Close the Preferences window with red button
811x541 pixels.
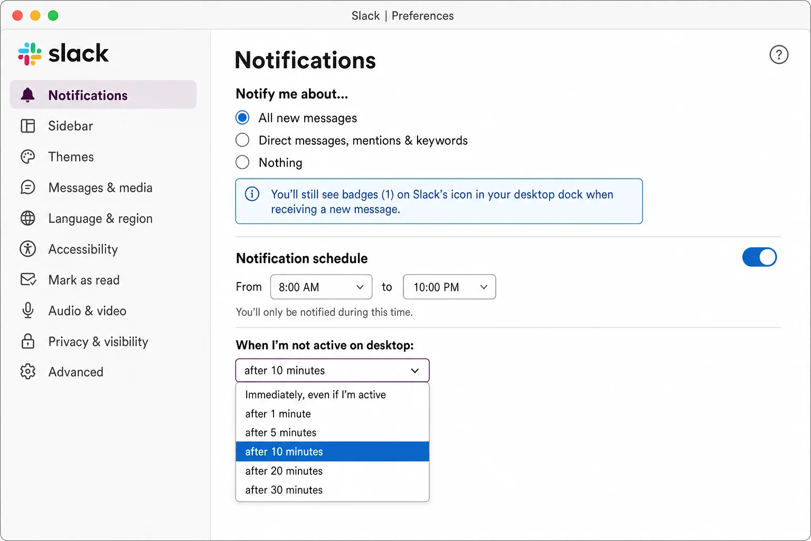pos(17,15)
